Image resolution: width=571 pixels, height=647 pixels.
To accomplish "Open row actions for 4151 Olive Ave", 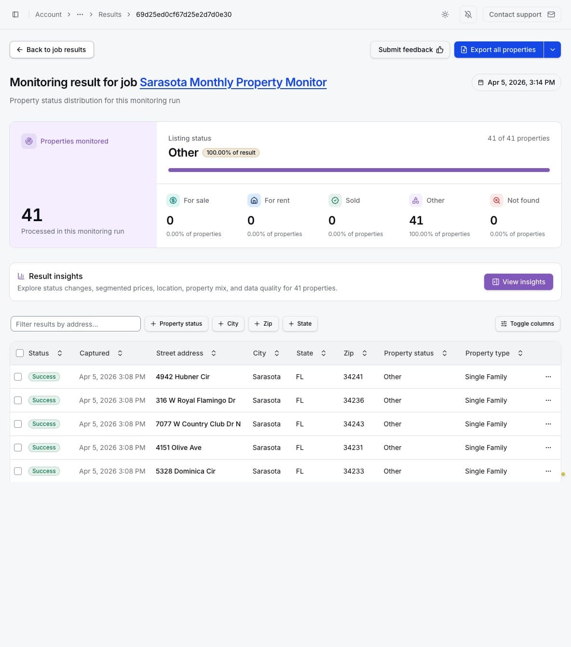I will [548, 448].
